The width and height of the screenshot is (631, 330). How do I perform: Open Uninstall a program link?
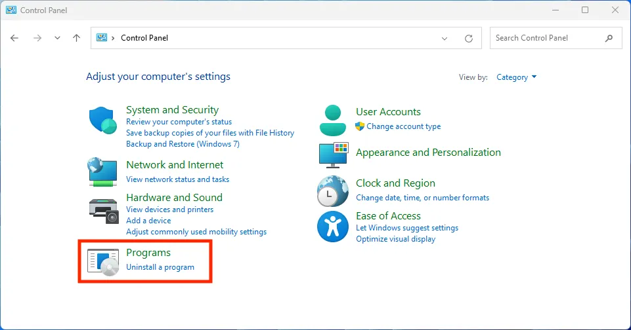[160, 267]
